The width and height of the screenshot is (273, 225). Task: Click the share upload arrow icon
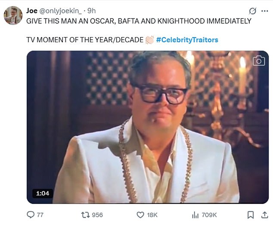[264, 215]
